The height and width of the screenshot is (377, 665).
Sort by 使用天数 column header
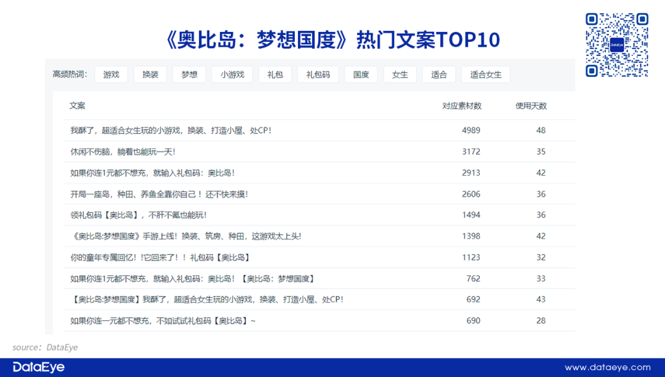click(531, 106)
